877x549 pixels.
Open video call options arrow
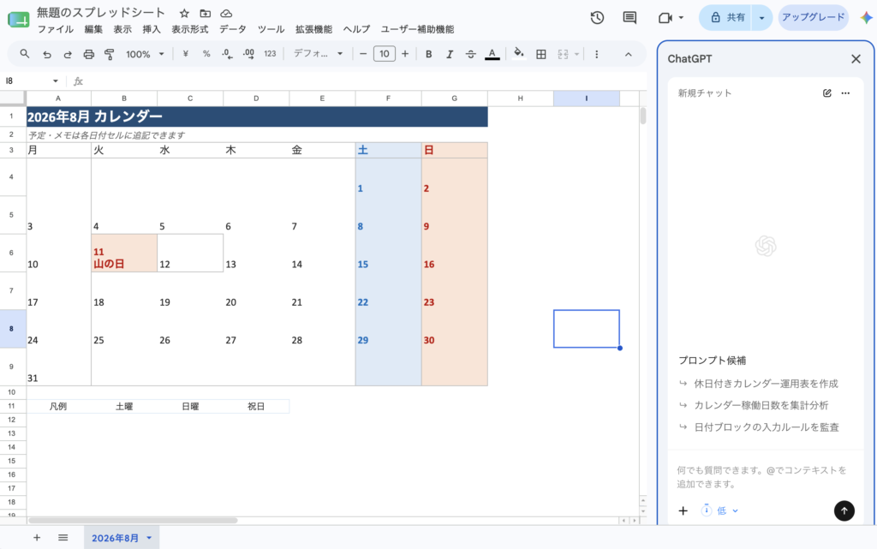681,18
